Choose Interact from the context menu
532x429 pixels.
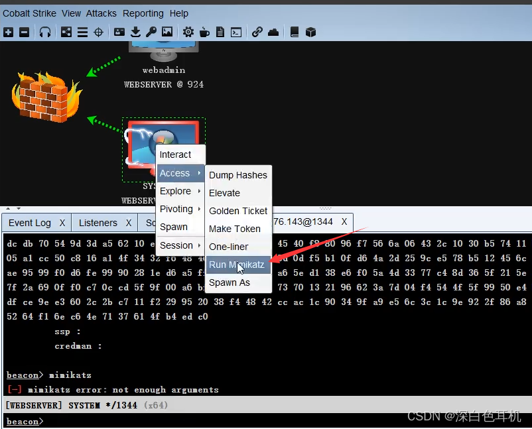180,154
